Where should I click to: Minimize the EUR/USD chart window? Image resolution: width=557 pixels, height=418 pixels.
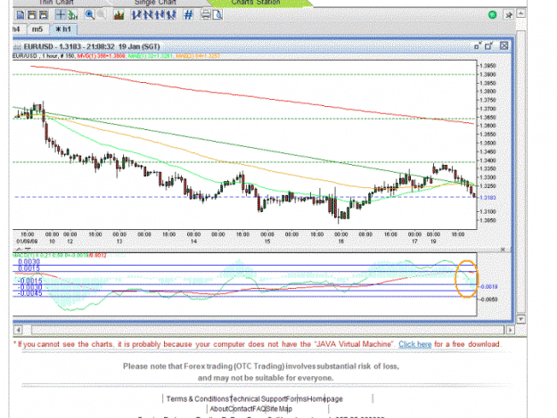coord(478,45)
